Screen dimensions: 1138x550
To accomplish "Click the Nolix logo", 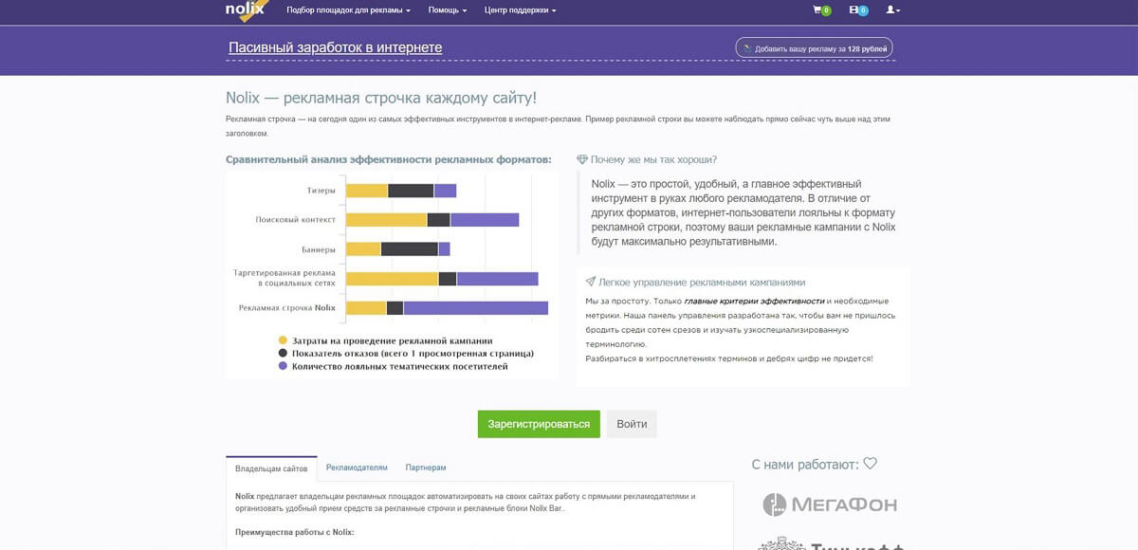I will pos(248,9).
